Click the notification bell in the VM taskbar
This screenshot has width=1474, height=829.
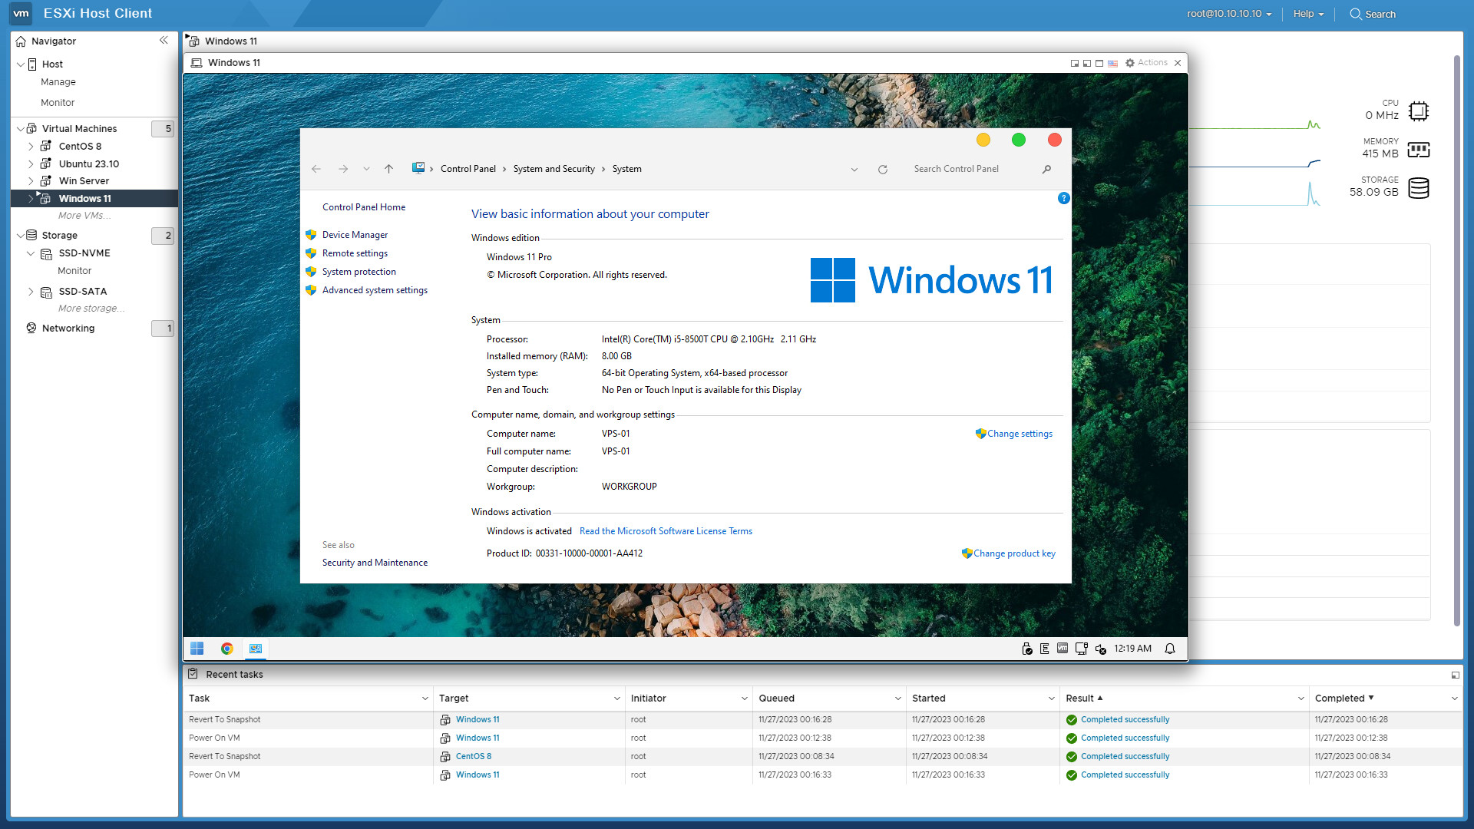(x=1169, y=649)
